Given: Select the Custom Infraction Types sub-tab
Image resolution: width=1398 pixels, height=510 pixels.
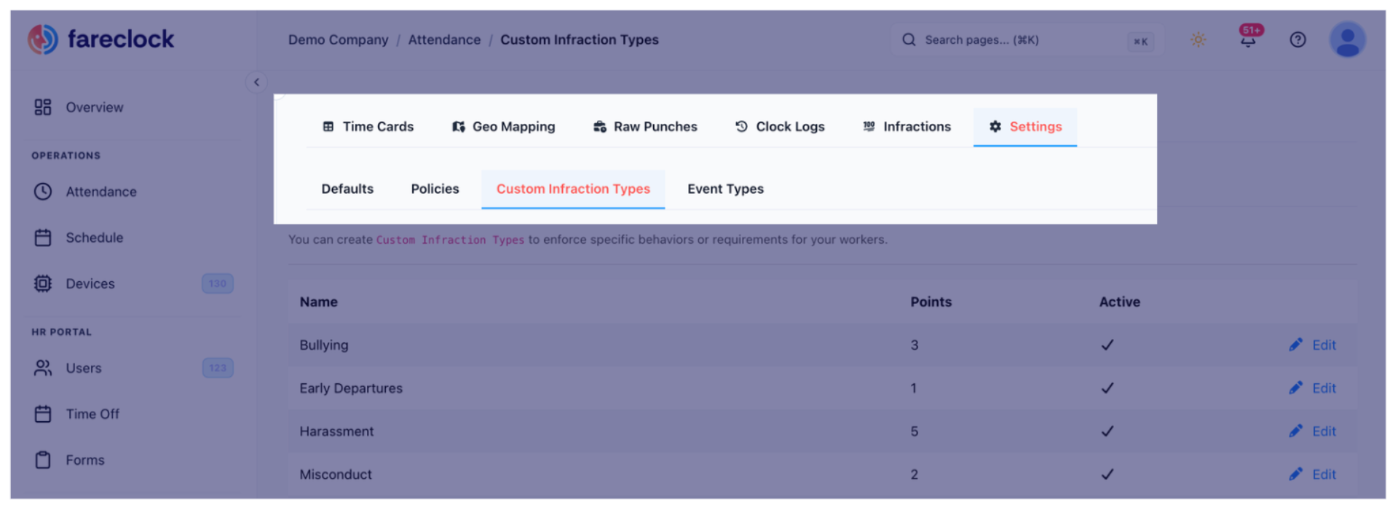Looking at the screenshot, I should pos(573,189).
